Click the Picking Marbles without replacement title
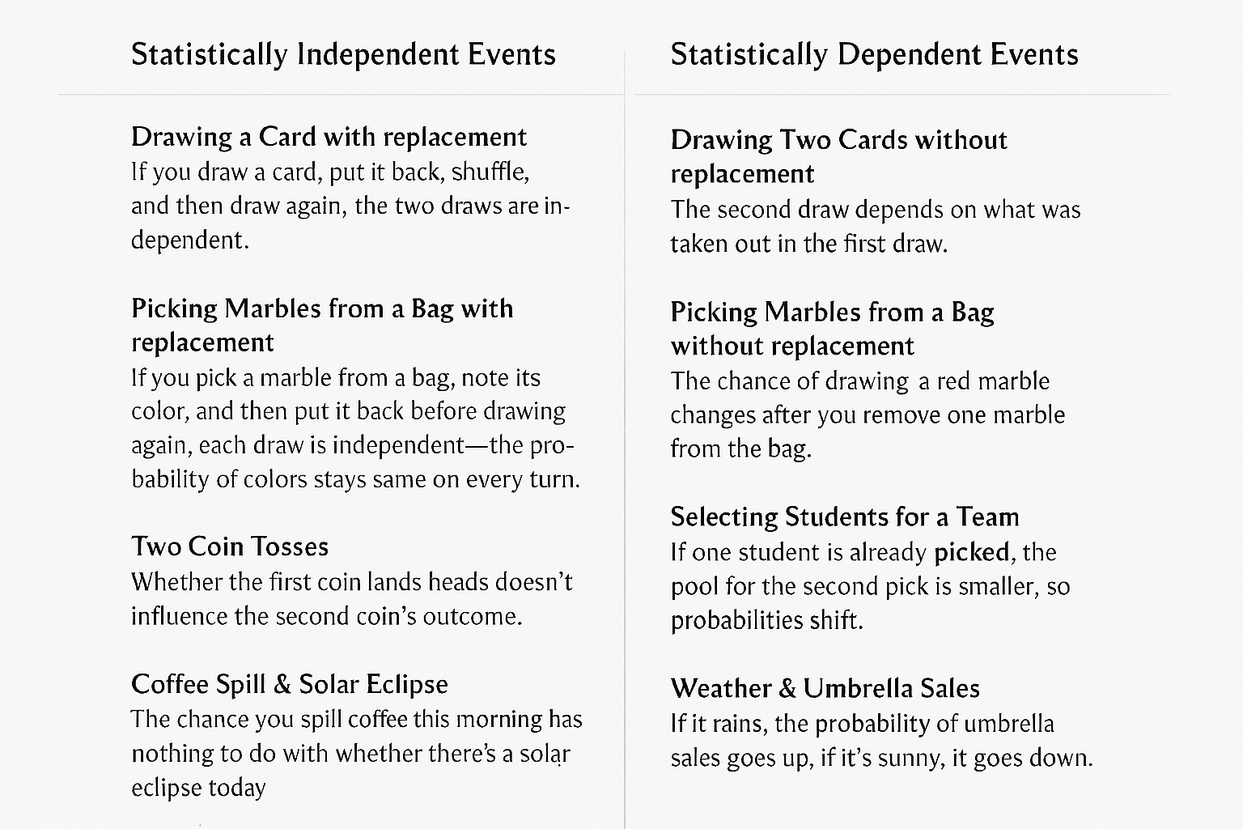 (832, 329)
